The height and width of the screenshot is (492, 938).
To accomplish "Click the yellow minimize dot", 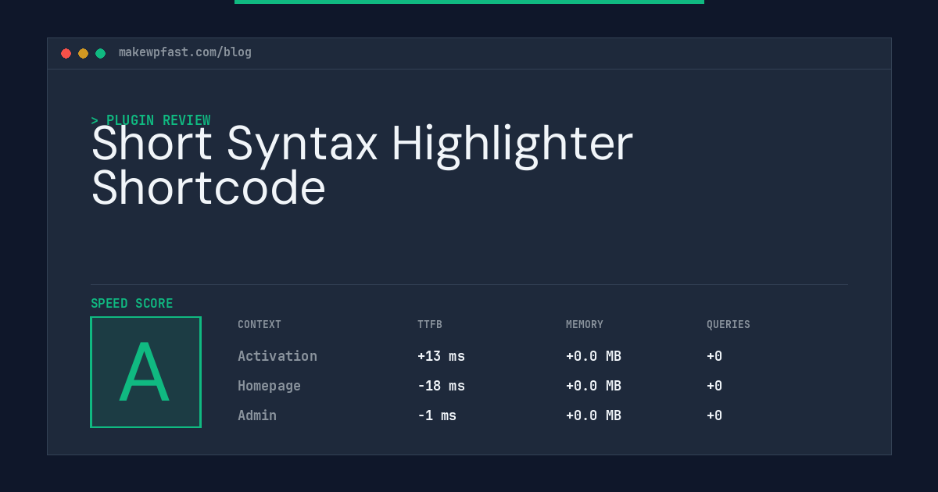I will [83, 53].
